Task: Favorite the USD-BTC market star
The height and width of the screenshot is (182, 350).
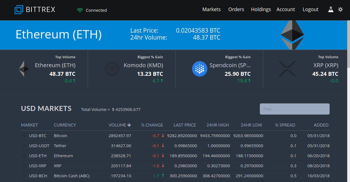Action: (x=24, y=136)
